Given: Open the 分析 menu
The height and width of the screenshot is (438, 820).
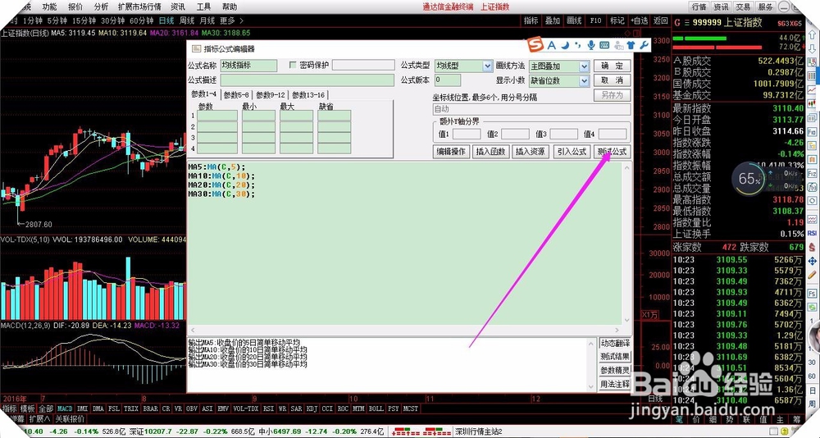Looking at the screenshot, I should click(101, 7).
